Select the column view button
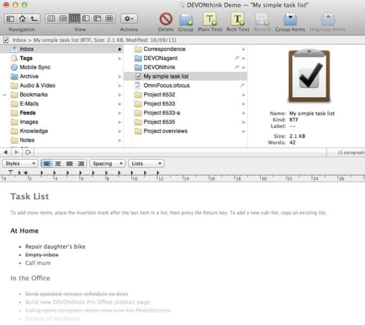Screen dimensions: 365x325 pos(75,18)
